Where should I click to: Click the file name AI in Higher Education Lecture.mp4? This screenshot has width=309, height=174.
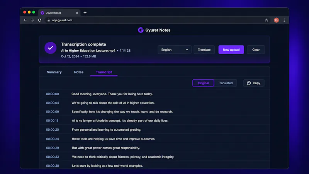point(88,51)
